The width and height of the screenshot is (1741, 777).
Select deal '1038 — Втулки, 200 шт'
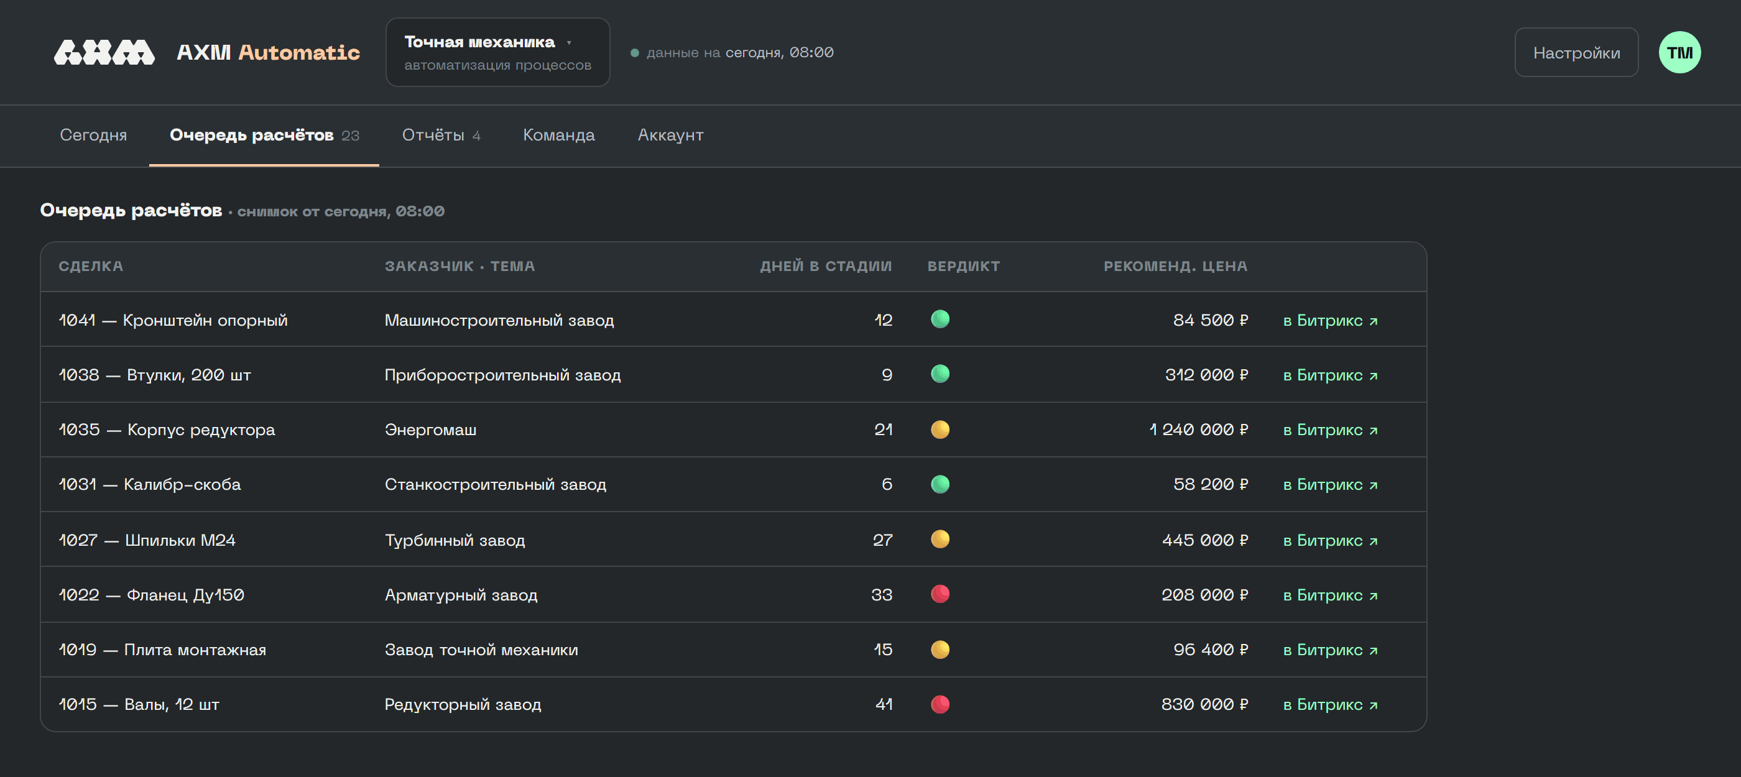point(155,375)
